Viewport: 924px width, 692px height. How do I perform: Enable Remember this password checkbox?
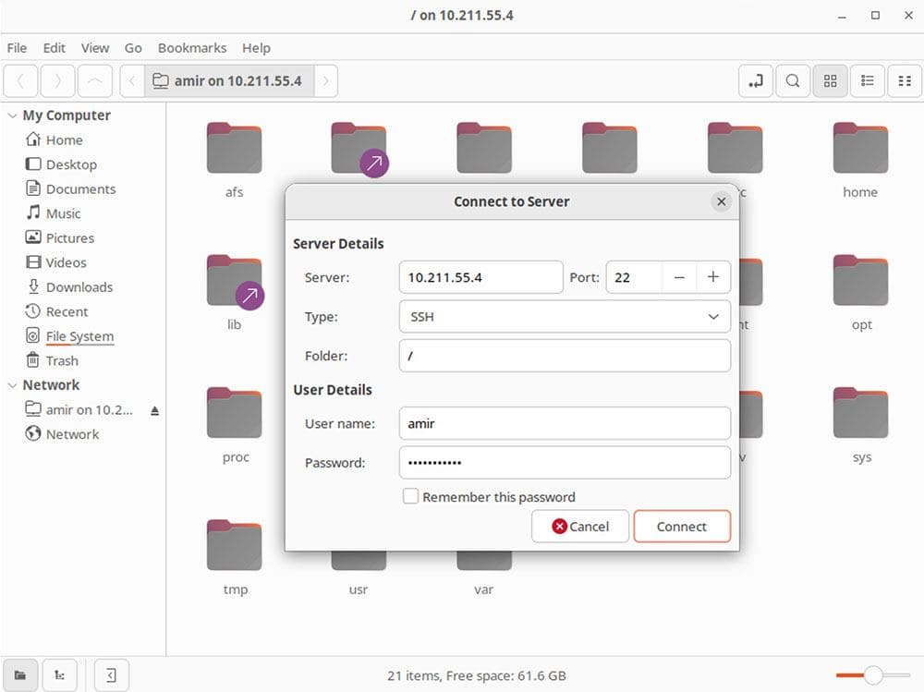(x=411, y=497)
